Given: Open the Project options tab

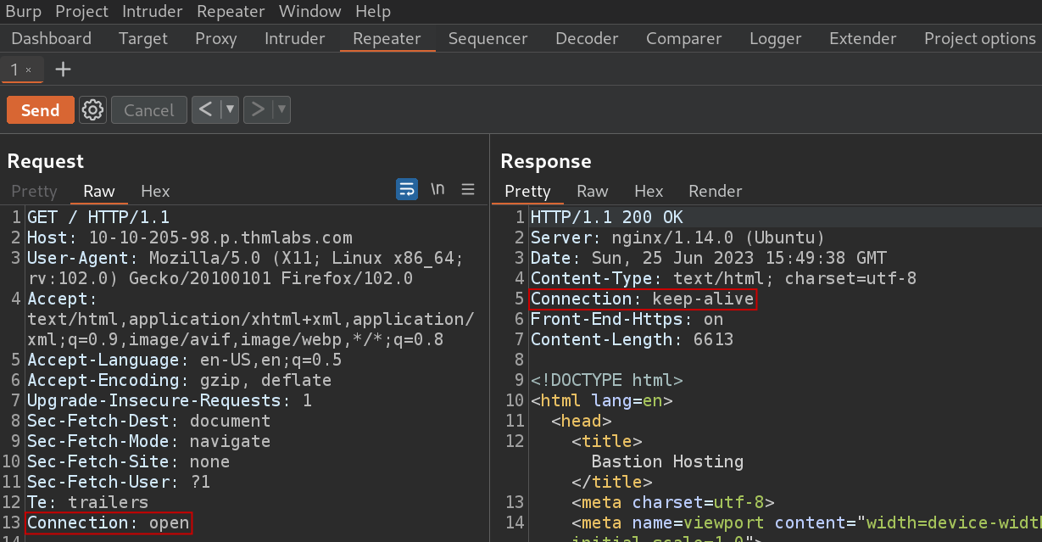Looking at the screenshot, I should pos(980,38).
